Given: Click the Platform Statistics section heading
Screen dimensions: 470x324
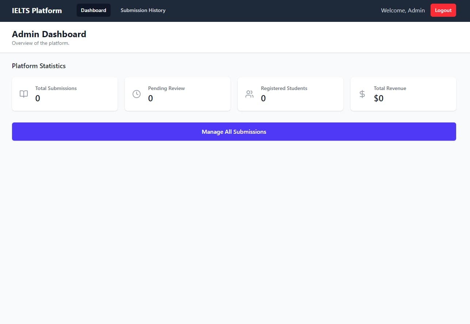Looking at the screenshot, I should pos(39,66).
